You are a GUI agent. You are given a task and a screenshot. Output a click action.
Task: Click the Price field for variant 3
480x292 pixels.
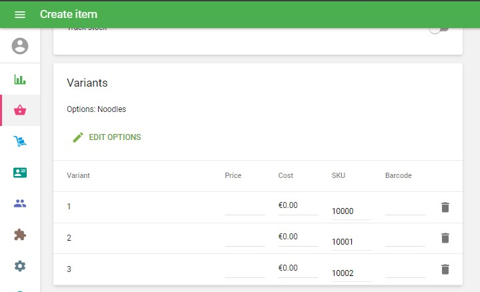click(244, 269)
